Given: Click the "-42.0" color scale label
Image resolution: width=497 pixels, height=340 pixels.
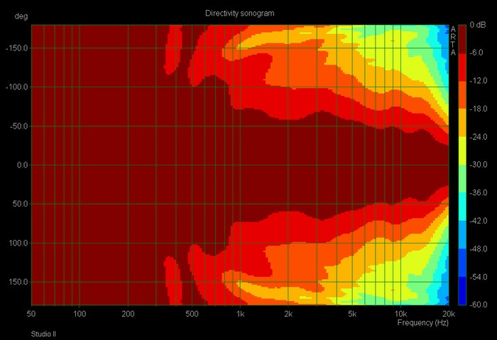Looking at the screenshot, I should tap(478, 221).
